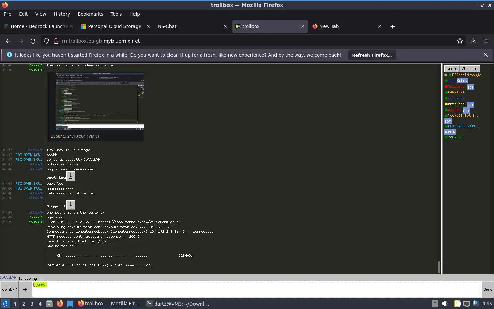The height and width of the screenshot is (309, 494).
Task: Open a new browser tab
Action: tap(393, 26)
